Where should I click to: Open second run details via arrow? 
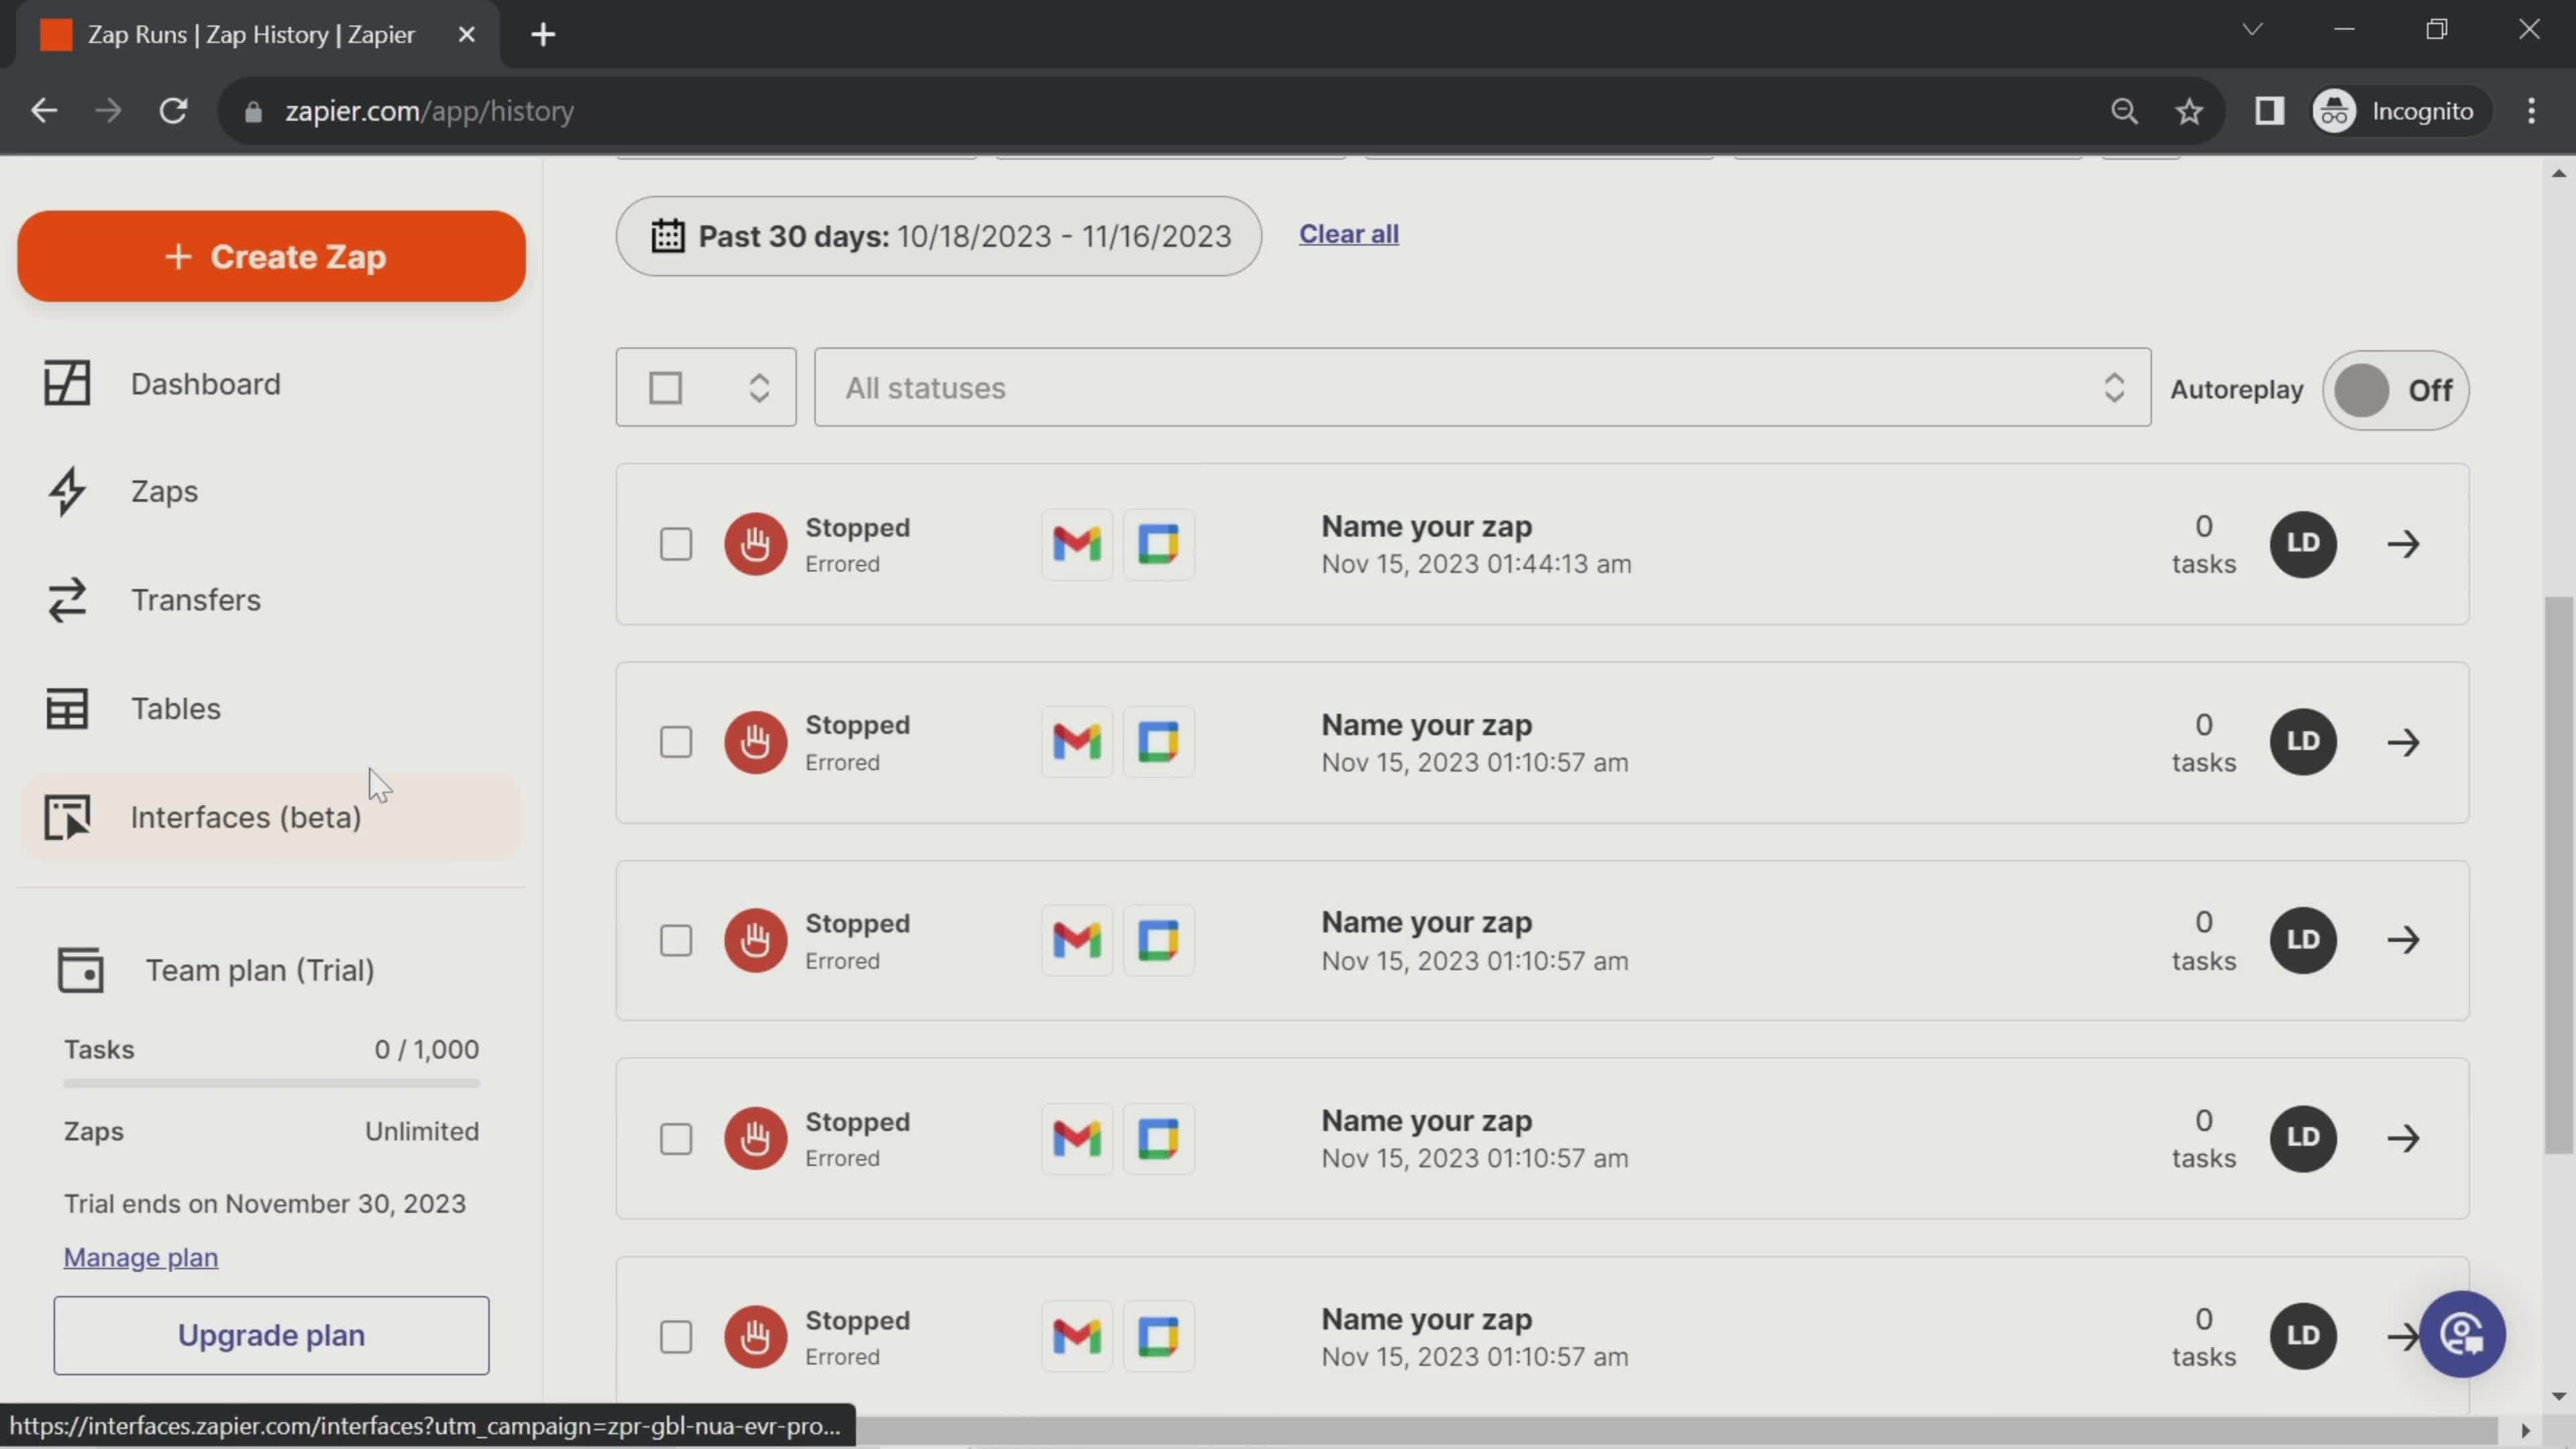point(2403,742)
